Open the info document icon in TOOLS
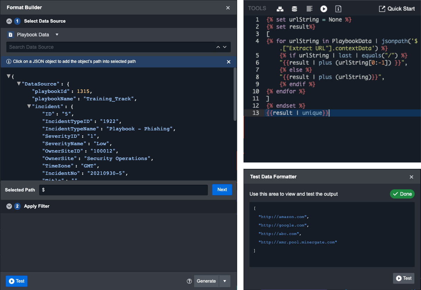This screenshot has height=290, width=421. click(x=338, y=9)
